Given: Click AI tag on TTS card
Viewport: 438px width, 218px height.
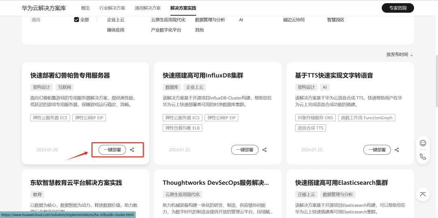Looking at the screenshot, I should pyautogui.click(x=324, y=87).
